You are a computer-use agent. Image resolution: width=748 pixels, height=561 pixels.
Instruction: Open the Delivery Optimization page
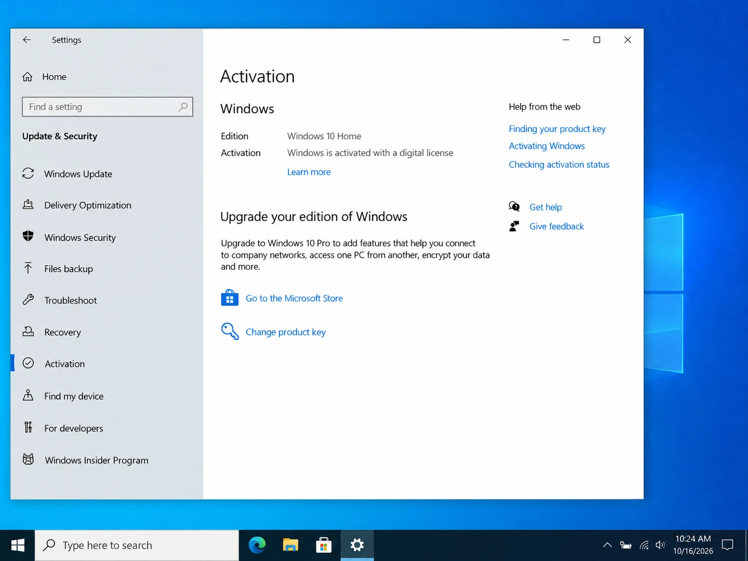[88, 205]
